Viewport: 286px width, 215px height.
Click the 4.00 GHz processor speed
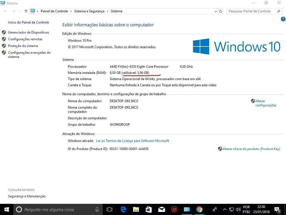click(186, 67)
